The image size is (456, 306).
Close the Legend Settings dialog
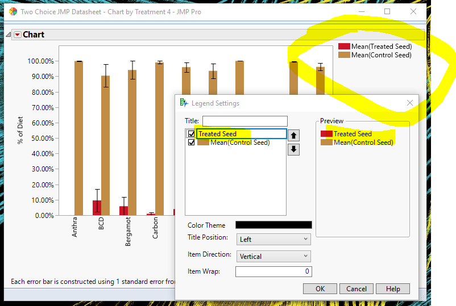pyautogui.click(x=410, y=103)
